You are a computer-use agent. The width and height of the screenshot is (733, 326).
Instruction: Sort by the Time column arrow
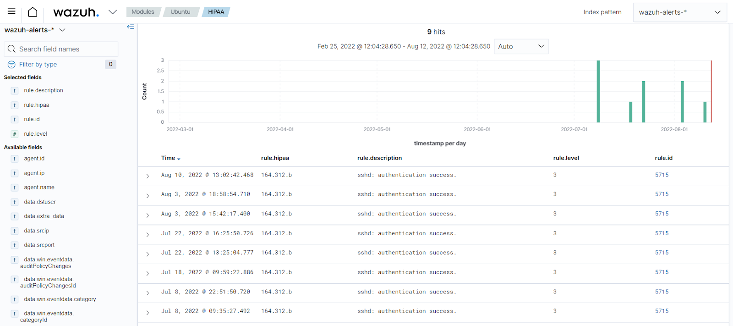point(179,159)
